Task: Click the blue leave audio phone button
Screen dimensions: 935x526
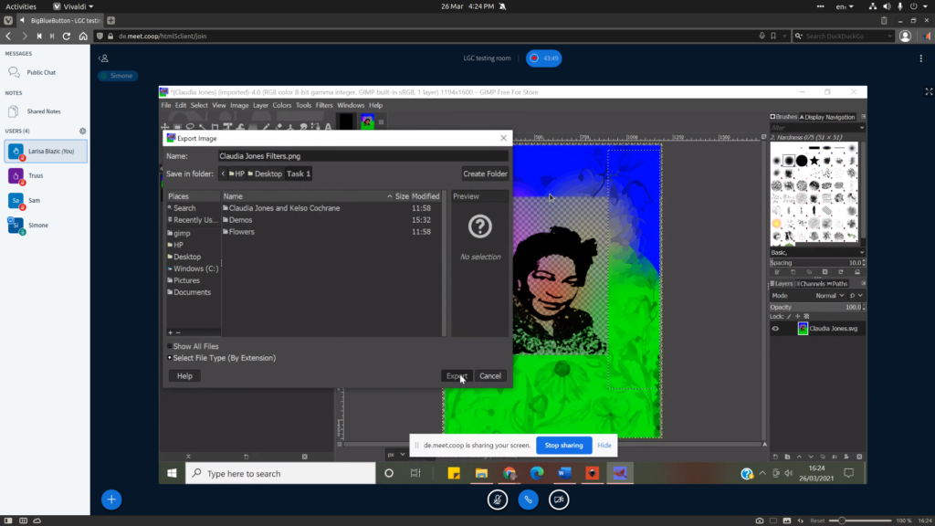Action: pos(529,500)
